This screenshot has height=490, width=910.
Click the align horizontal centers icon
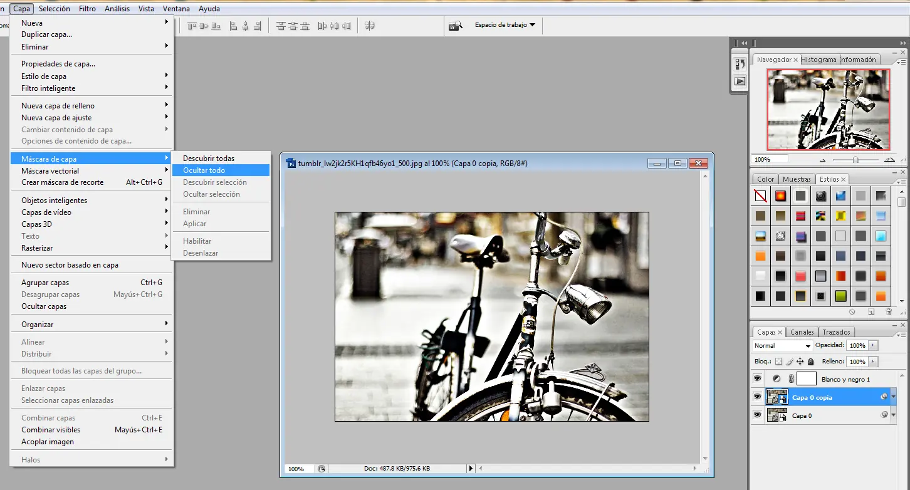tap(246, 26)
